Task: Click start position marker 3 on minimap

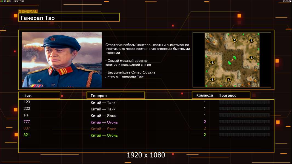Action: tap(251, 40)
